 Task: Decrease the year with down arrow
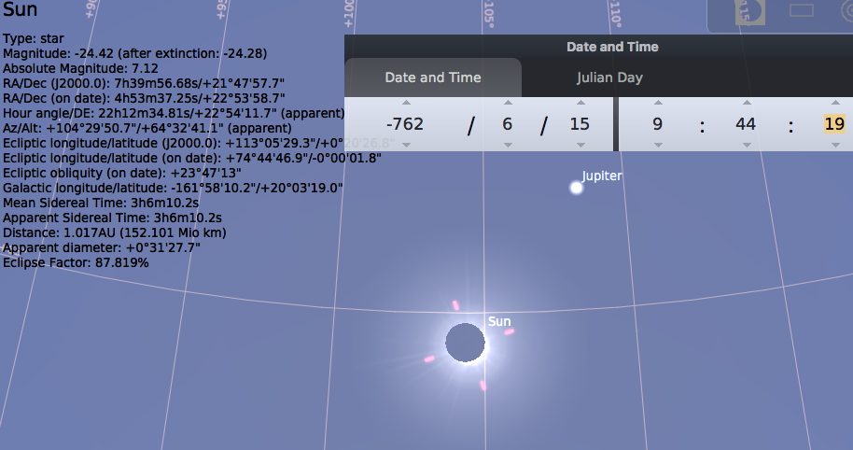pyautogui.click(x=405, y=145)
